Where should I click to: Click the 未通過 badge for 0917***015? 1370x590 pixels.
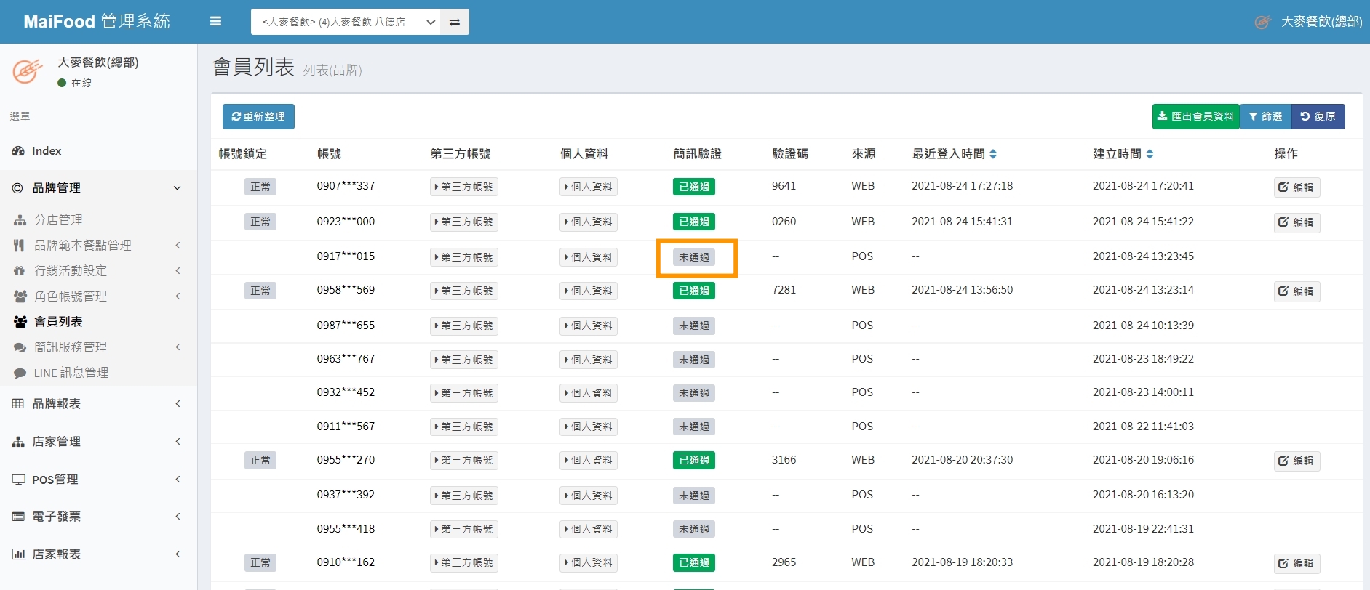[x=694, y=257]
